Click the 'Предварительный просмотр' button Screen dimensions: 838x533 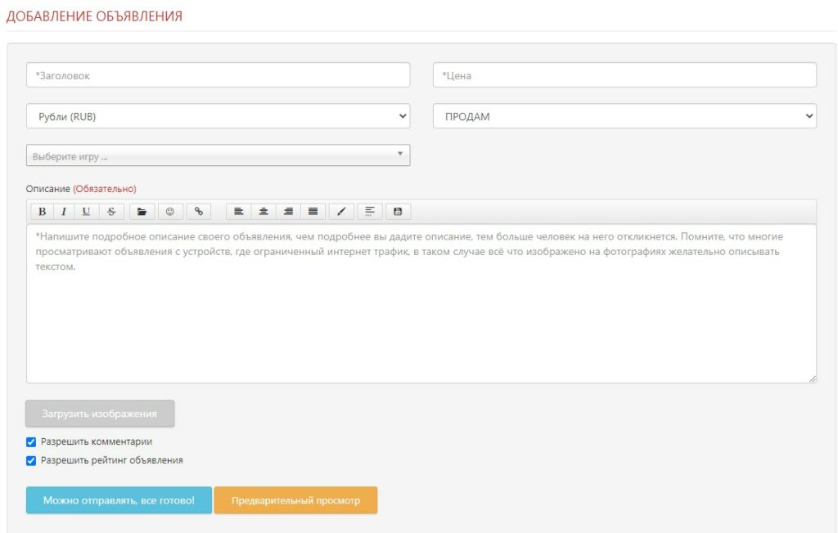pyautogui.click(x=295, y=500)
